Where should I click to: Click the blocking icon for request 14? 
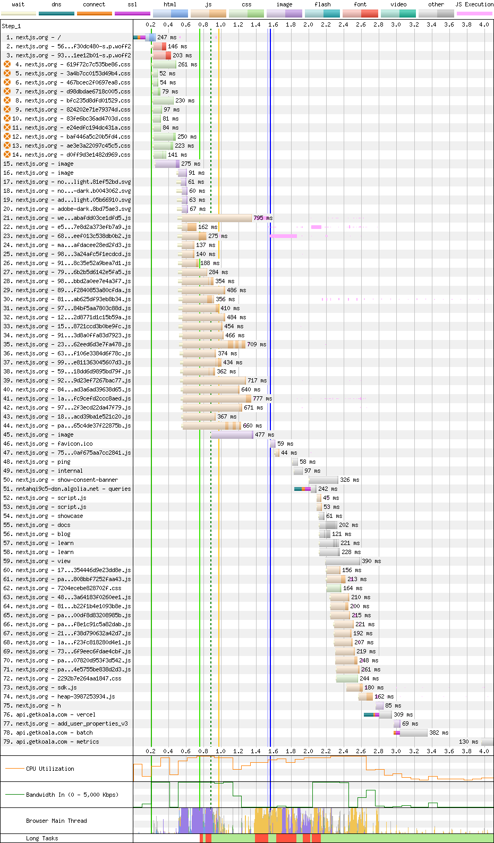[x=7, y=155]
